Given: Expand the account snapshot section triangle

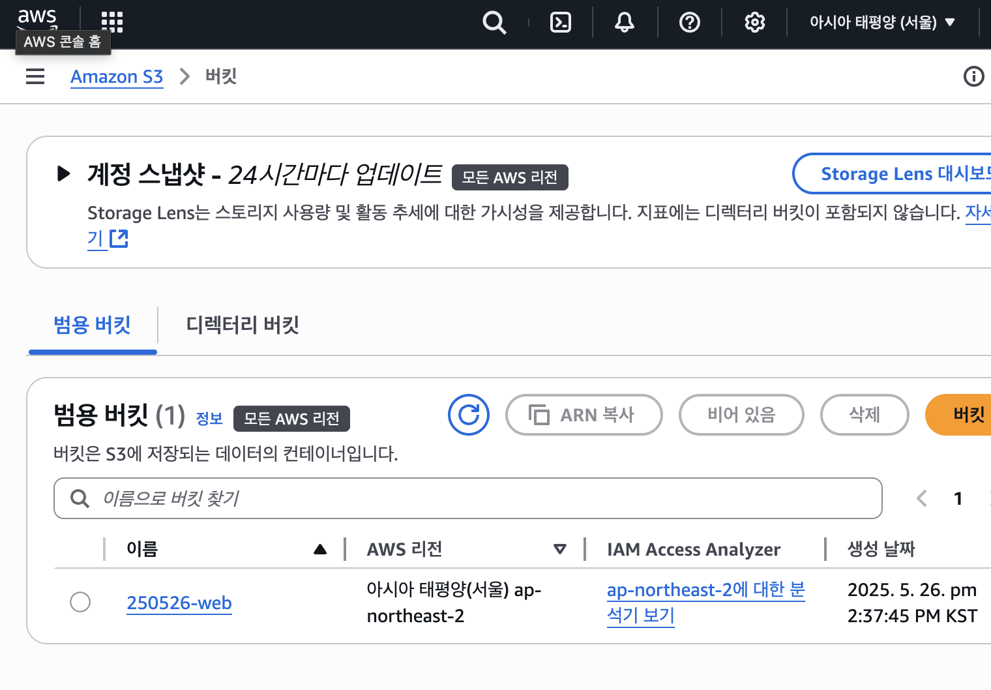Looking at the screenshot, I should [63, 173].
